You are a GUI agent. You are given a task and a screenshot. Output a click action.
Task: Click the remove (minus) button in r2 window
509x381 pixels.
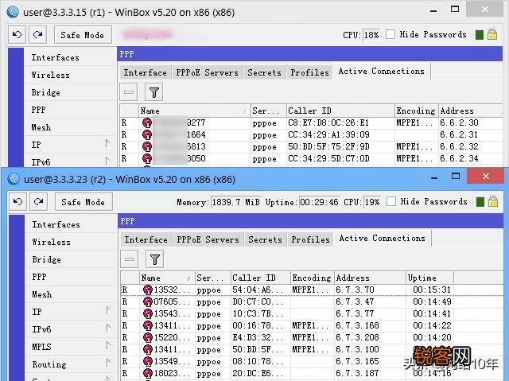[130, 259]
